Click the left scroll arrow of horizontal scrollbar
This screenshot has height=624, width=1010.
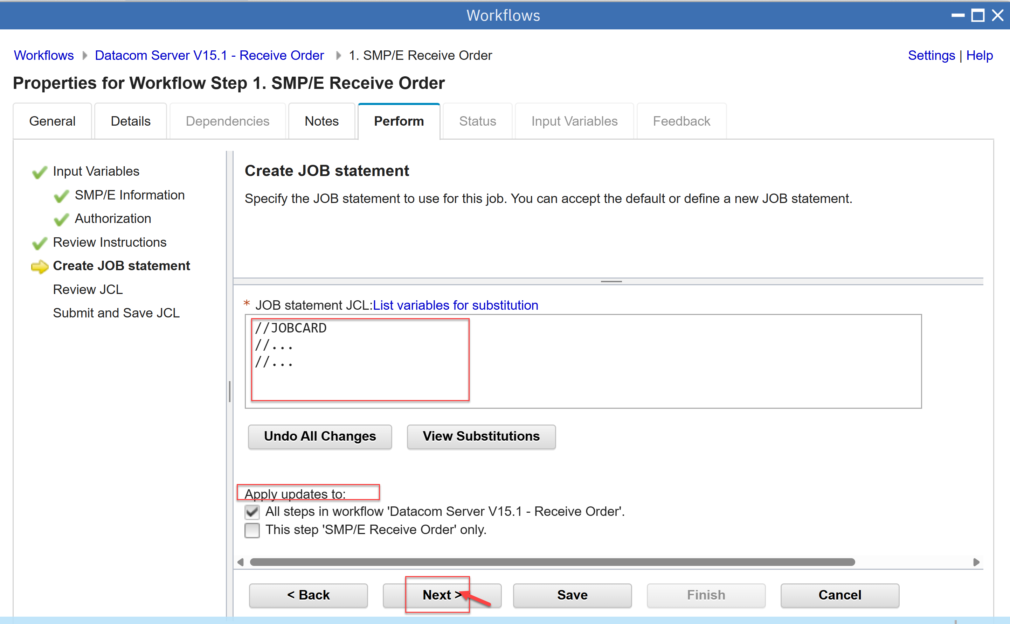coord(241,562)
